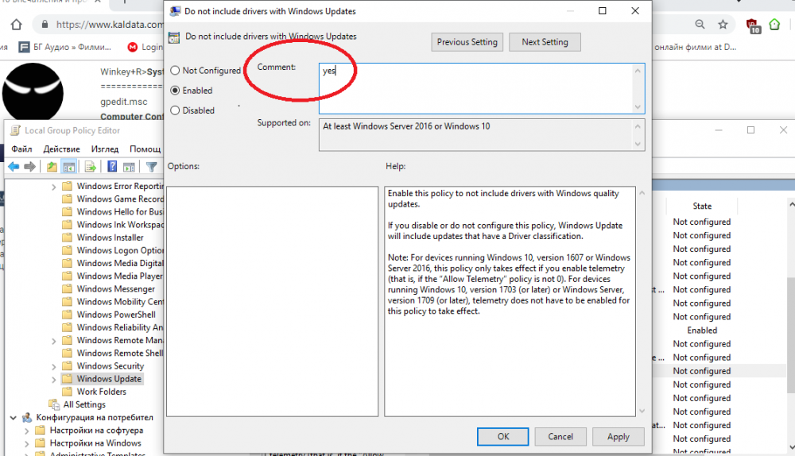Click the green house extension icon
The image size is (795, 456).
pos(774,24)
